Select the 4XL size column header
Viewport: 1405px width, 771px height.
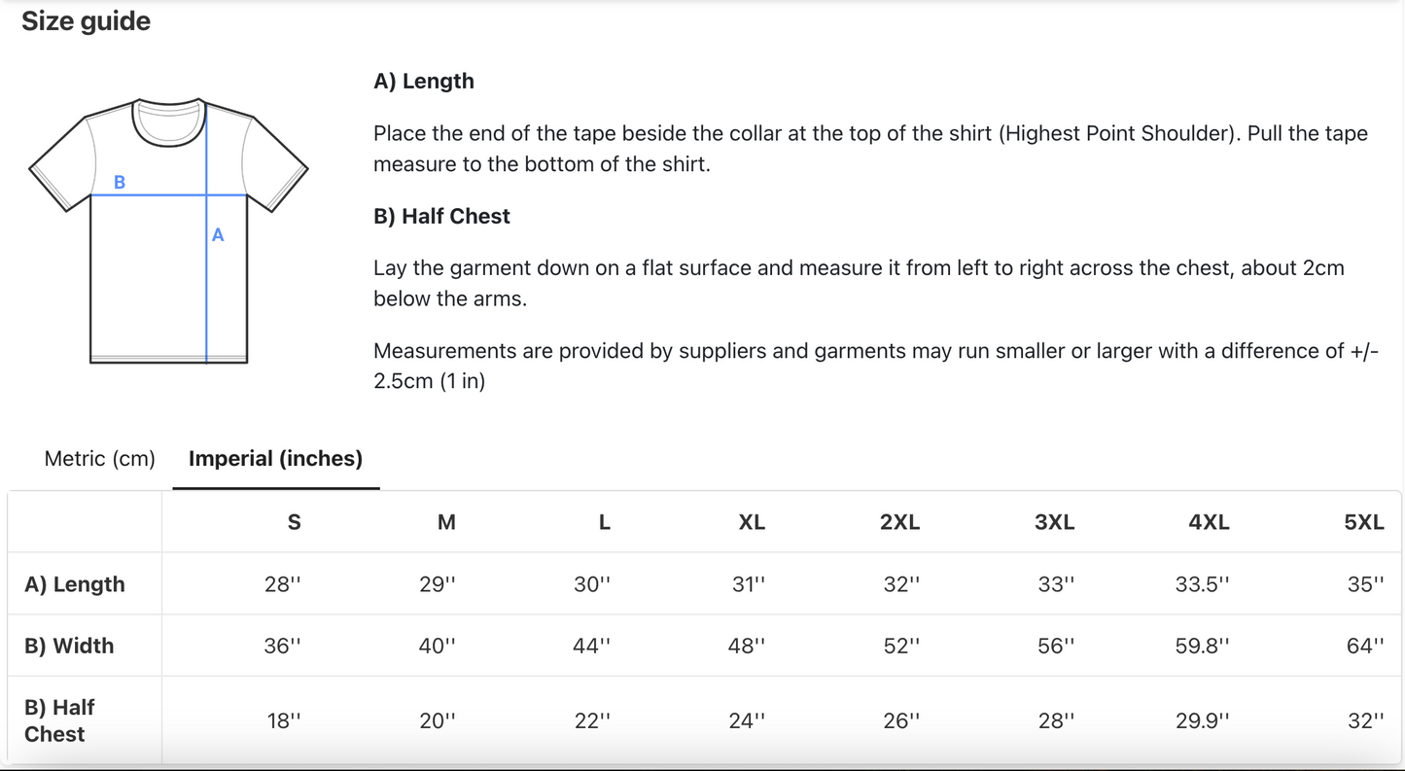[x=1209, y=522]
